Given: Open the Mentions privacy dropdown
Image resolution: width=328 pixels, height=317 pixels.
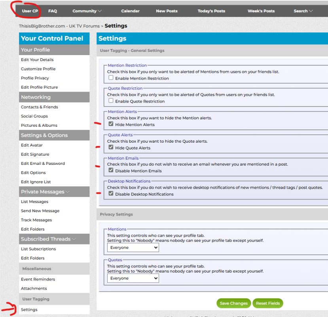Looking at the screenshot, I should coord(133,248).
